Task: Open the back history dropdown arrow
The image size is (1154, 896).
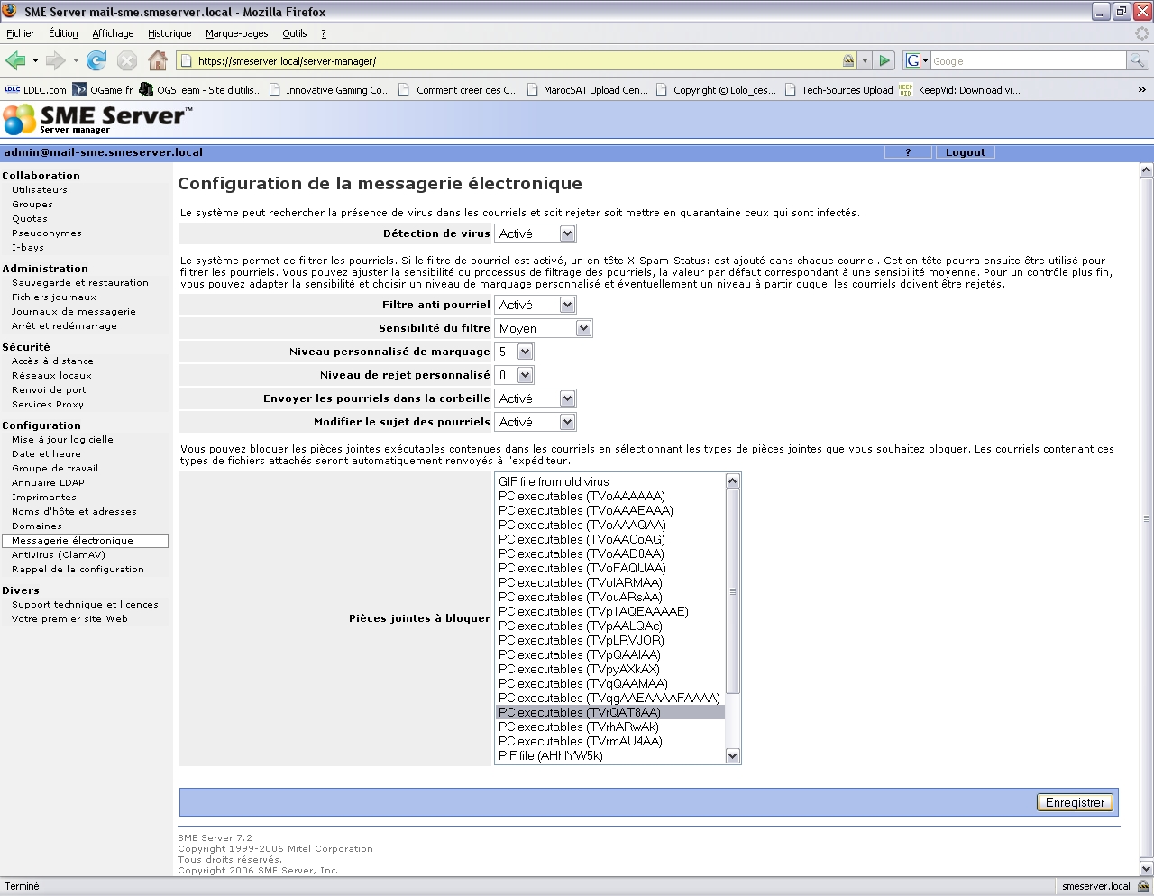Action: coord(35,60)
